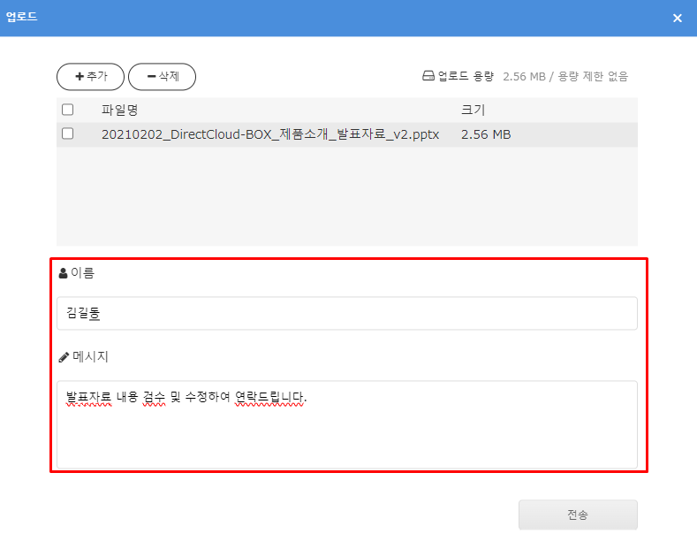697x549 pixels.
Task: Click the 크기 column header
Action: tap(473, 110)
